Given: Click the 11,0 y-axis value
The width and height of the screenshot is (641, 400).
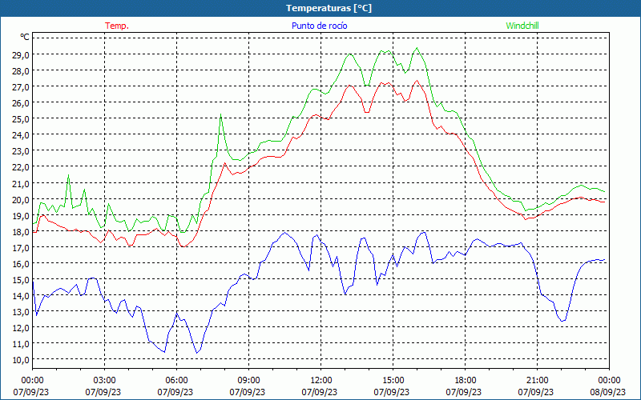Looking at the screenshot, I should [x=21, y=344].
